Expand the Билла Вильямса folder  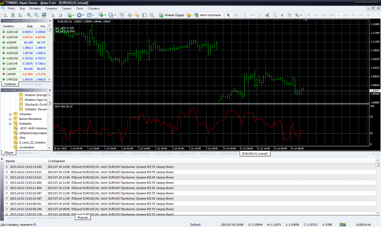(x=10, y=119)
